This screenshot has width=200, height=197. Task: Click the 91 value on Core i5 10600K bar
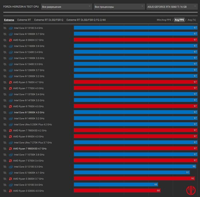click(x=187, y=173)
